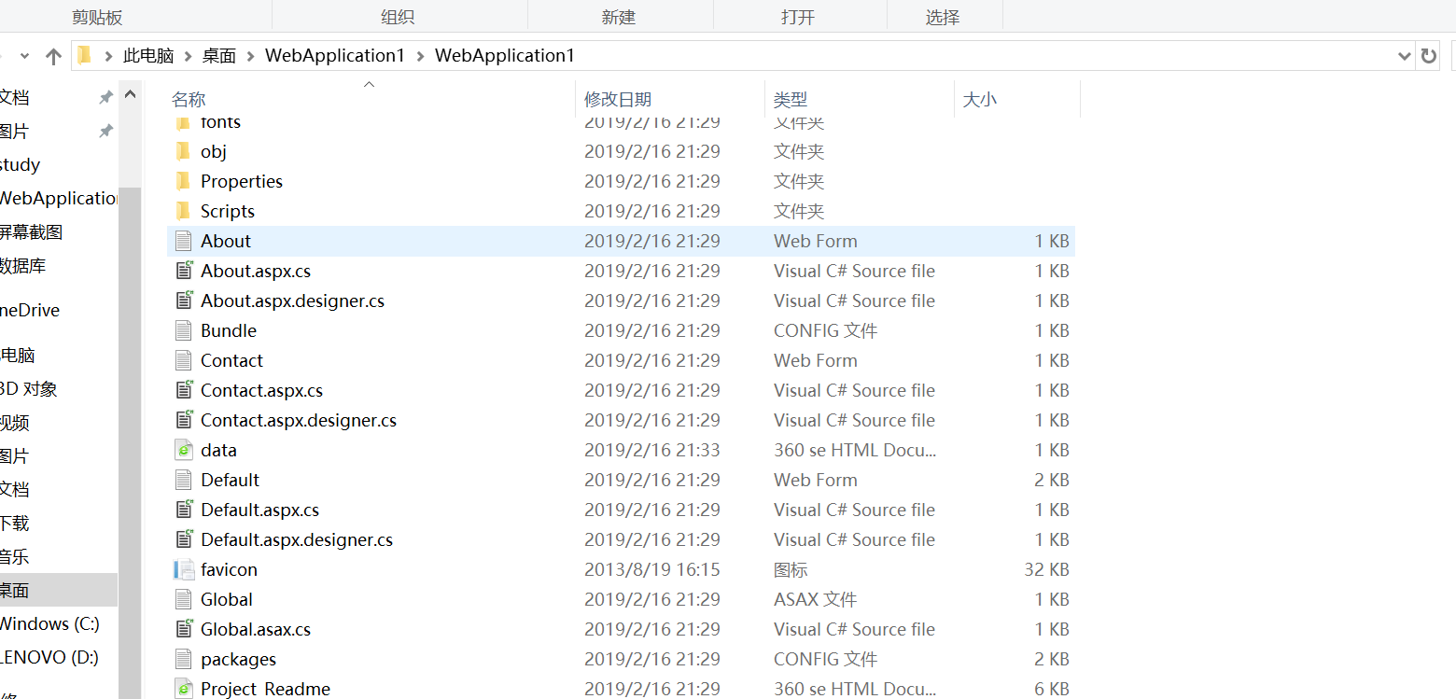Image resolution: width=1456 pixels, height=699 pixels.
Task: Click the Default.aspx.cs file icon
Action: (184, 510)
